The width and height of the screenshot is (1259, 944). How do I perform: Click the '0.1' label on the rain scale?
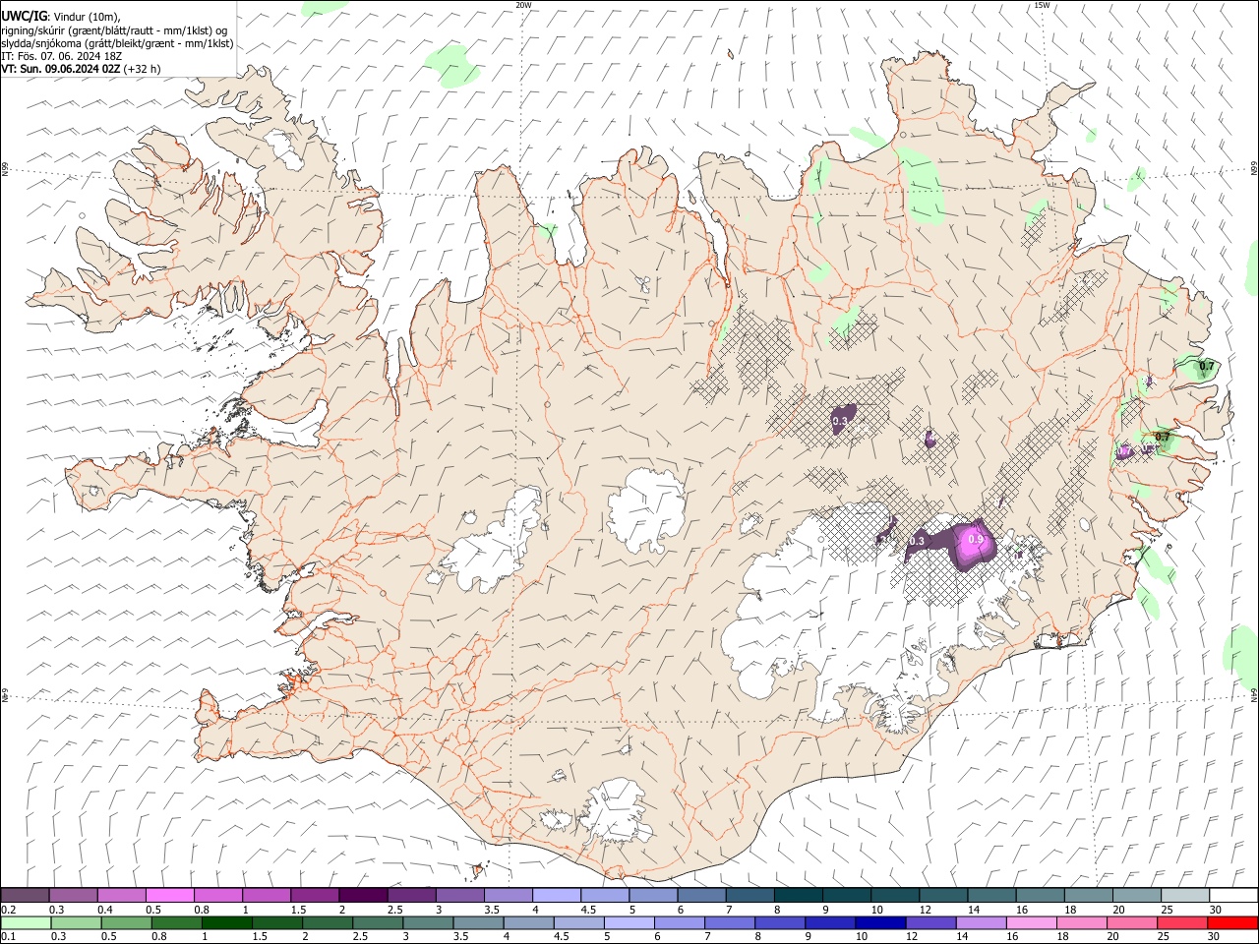point(8,937)
